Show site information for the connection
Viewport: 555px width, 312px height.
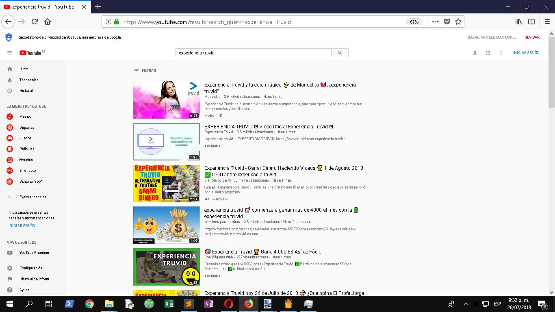(x=108, y=22)
